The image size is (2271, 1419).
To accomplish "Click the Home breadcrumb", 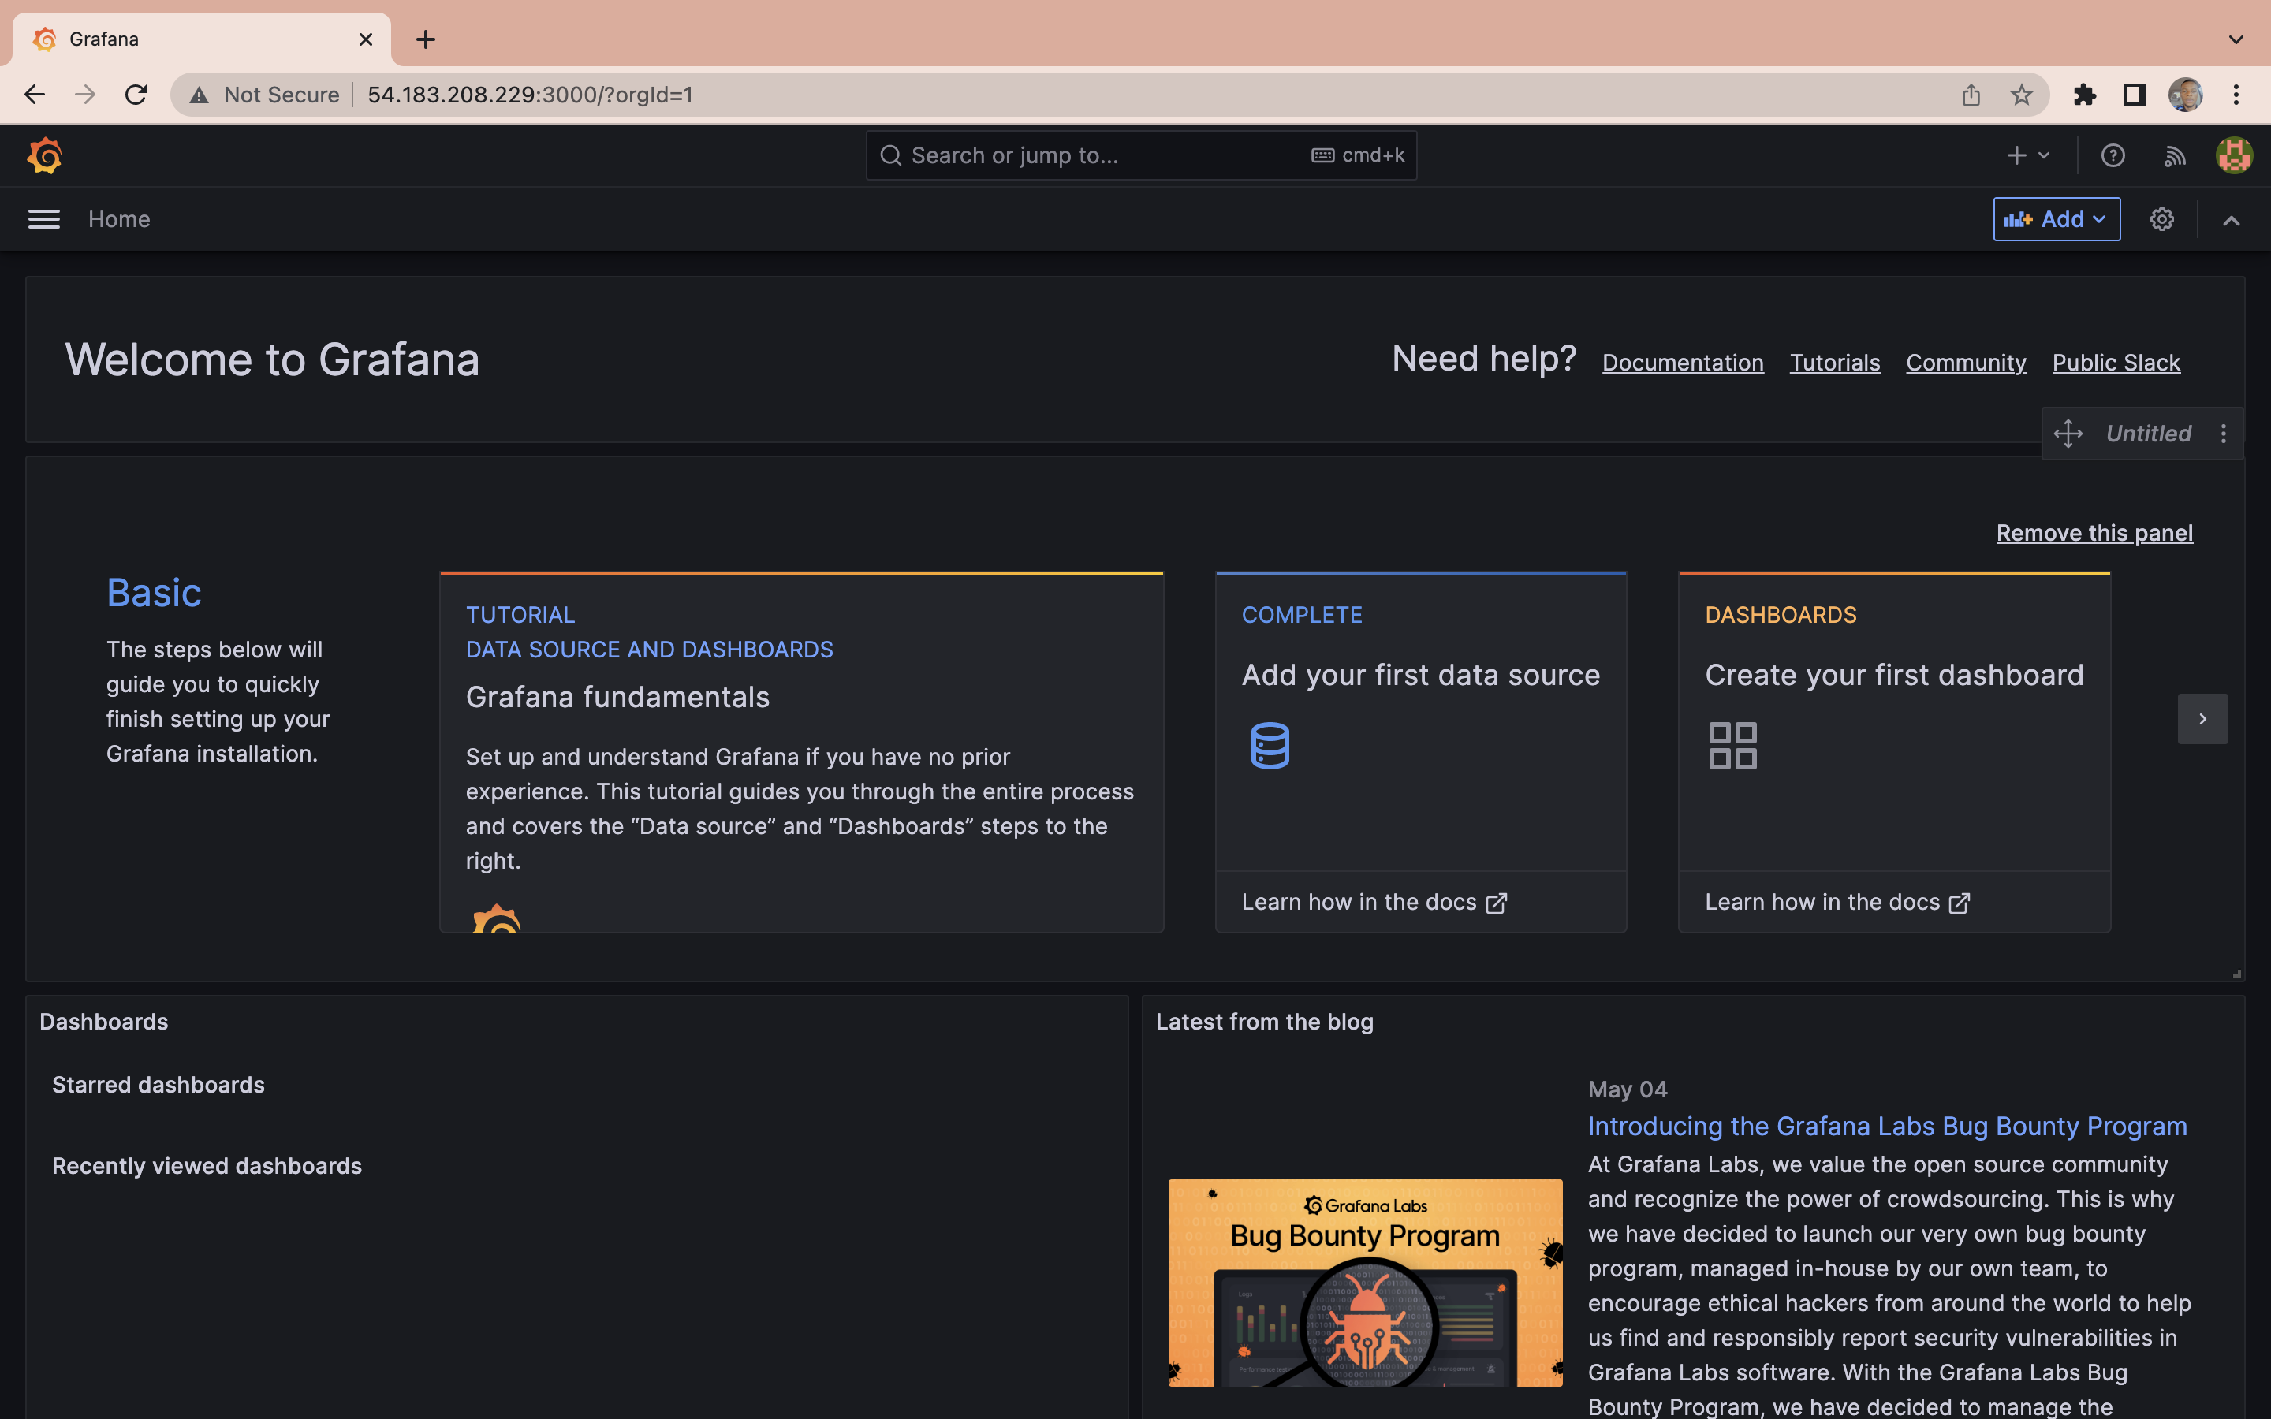I will [119, 218].
